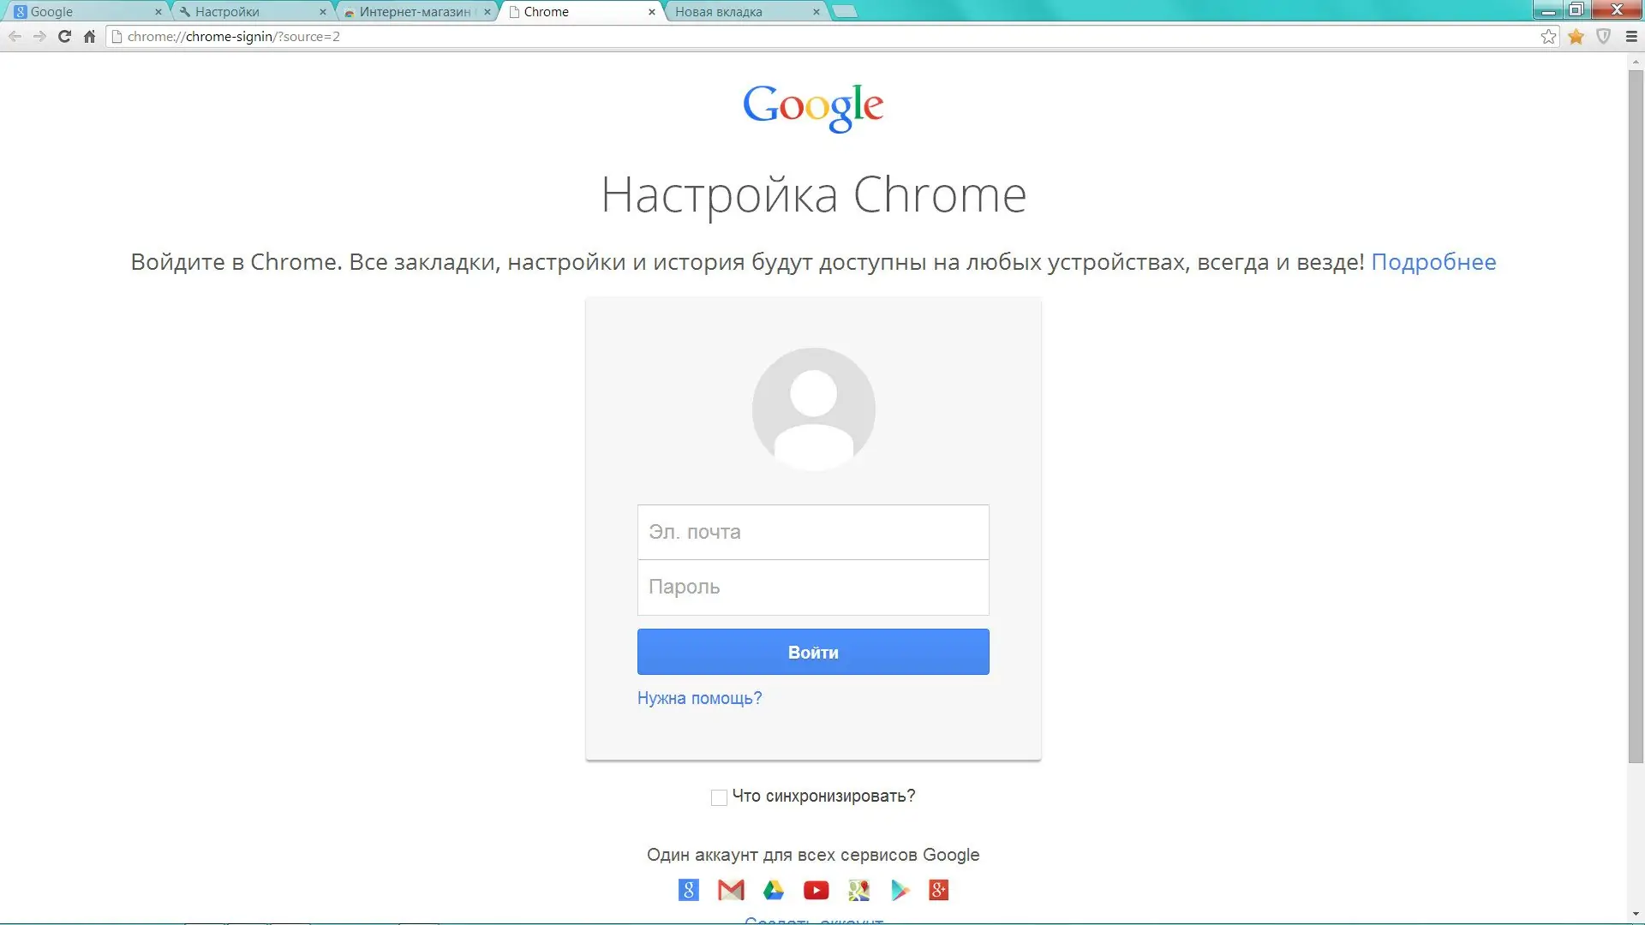Click the Google+ service icon

[x=939, y=890]
